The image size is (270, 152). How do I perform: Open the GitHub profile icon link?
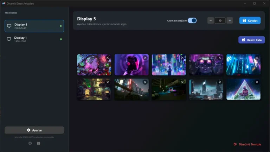coord(30,143)
